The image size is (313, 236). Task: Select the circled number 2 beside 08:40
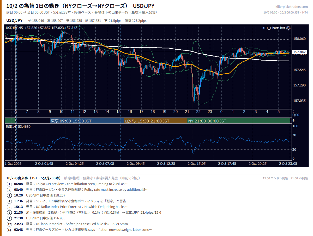click(10, 189)
